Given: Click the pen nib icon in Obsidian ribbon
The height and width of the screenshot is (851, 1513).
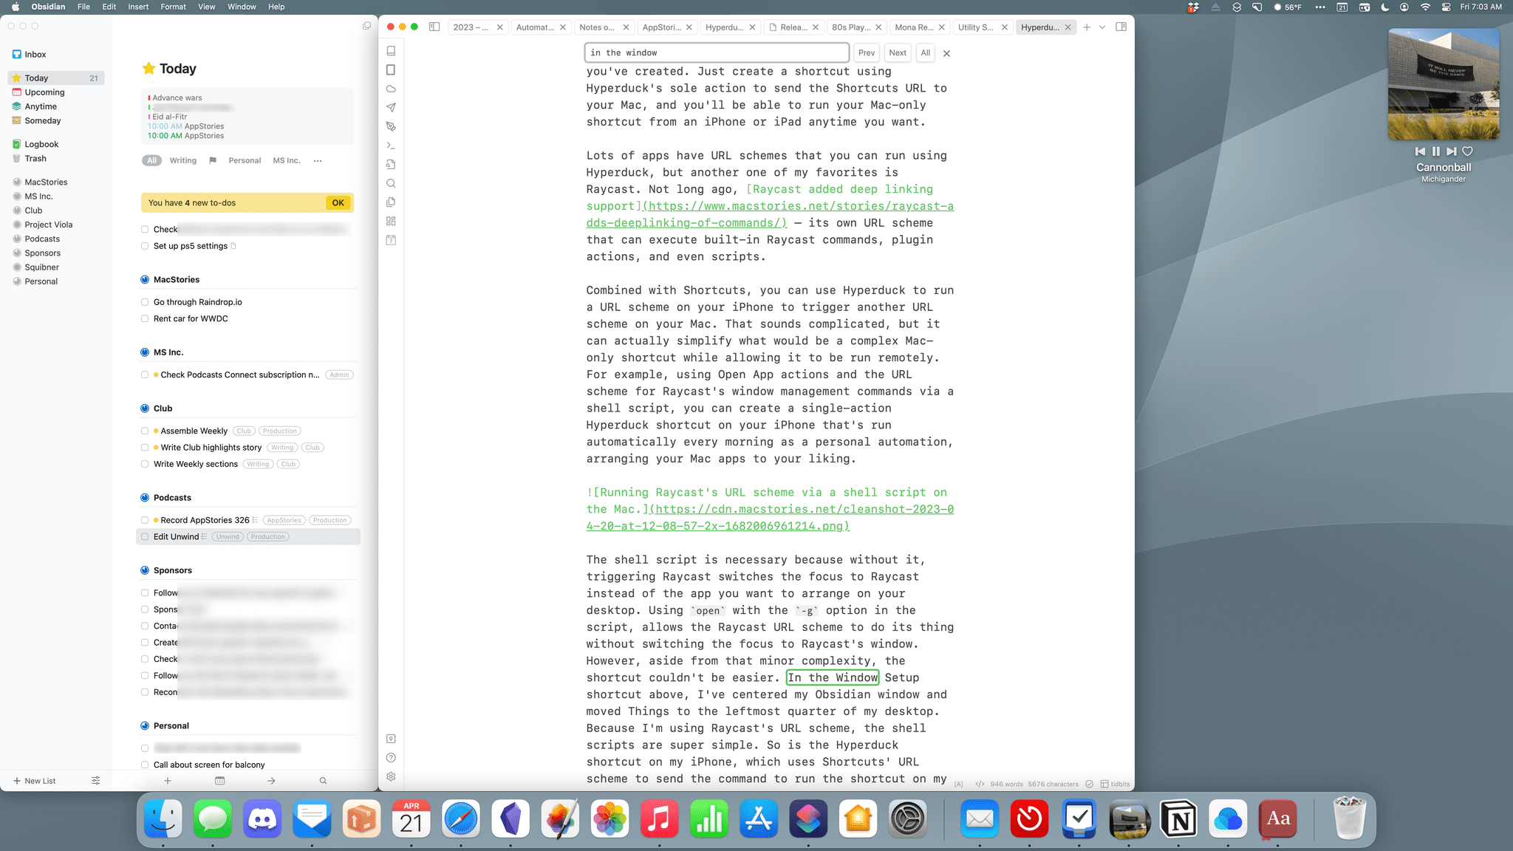Looking at the screenshot, I should 391,126.
